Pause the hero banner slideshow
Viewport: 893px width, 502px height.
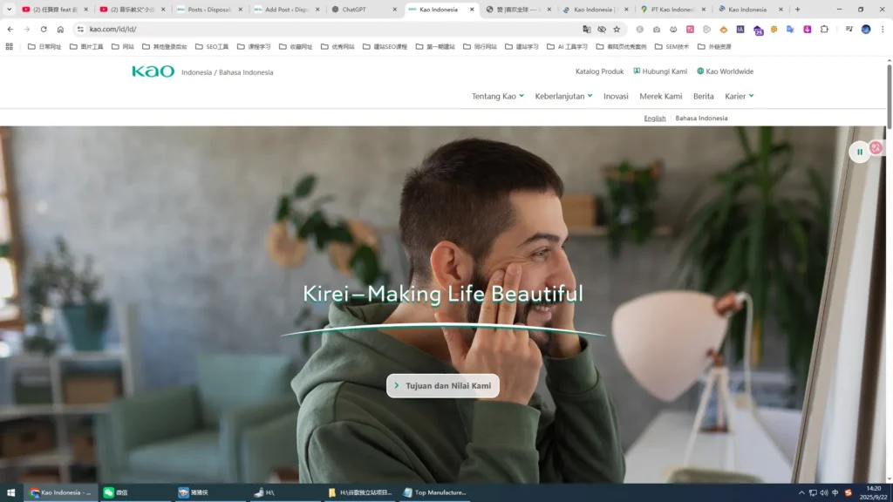tap(859, 152)
